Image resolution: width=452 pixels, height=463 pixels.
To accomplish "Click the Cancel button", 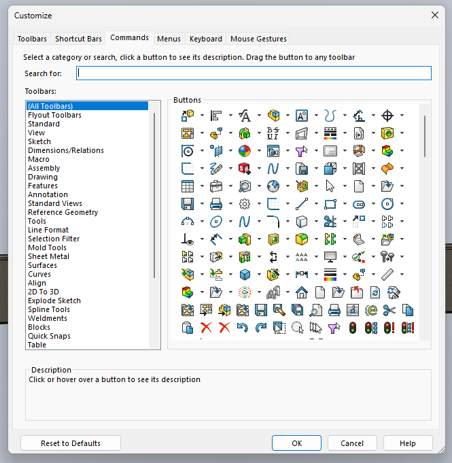I will point(352,443).
